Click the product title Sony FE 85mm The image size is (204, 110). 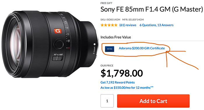click(152, 10)
